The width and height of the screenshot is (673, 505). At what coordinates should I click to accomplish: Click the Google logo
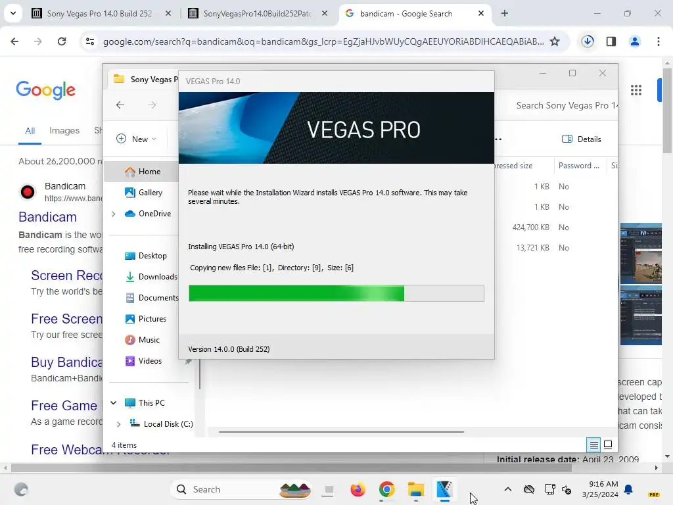pyautogui.click(x=45, y=89)
